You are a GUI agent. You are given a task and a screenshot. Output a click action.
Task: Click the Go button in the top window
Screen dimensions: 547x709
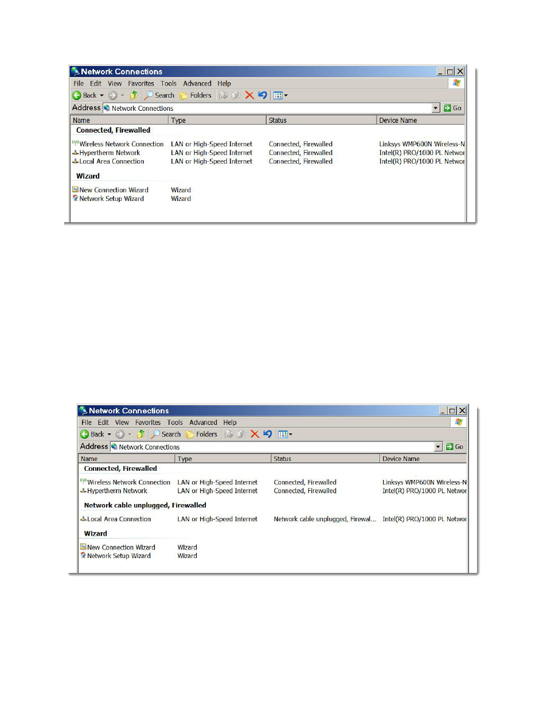(452, 108)
